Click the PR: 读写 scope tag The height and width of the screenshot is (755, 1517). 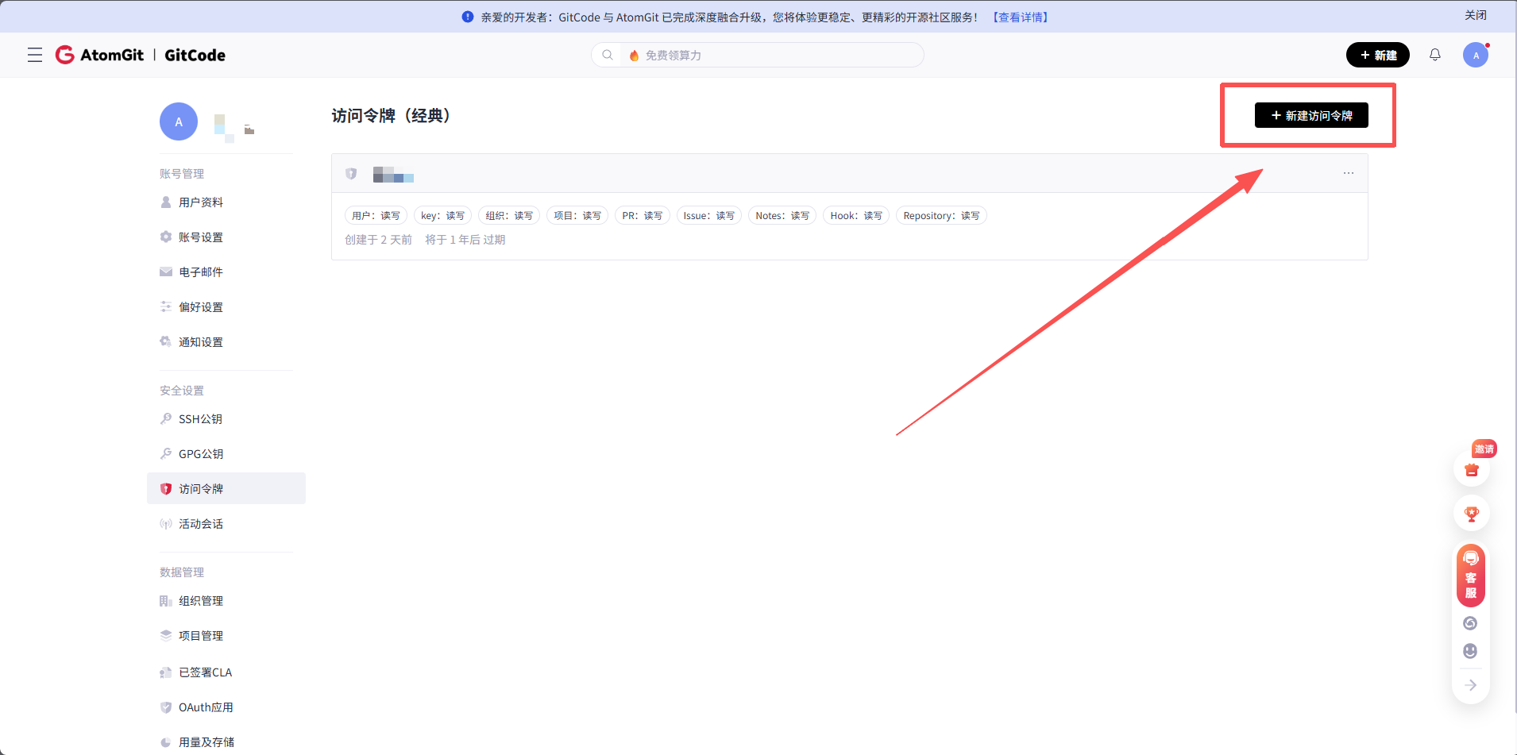[643, 216]
